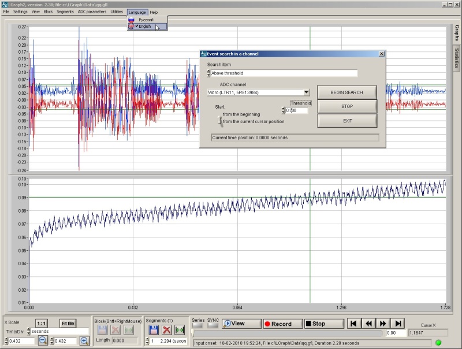
Task: Open the Utilities menu
Action: [117, 12]
